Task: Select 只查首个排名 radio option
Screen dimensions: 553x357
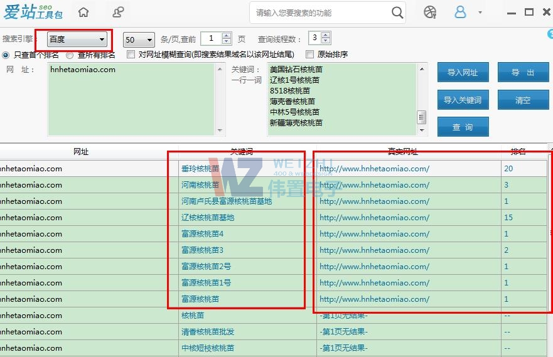Action: (x=6, y=55)
